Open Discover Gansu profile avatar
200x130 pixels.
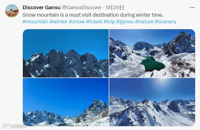pos(12,11)
